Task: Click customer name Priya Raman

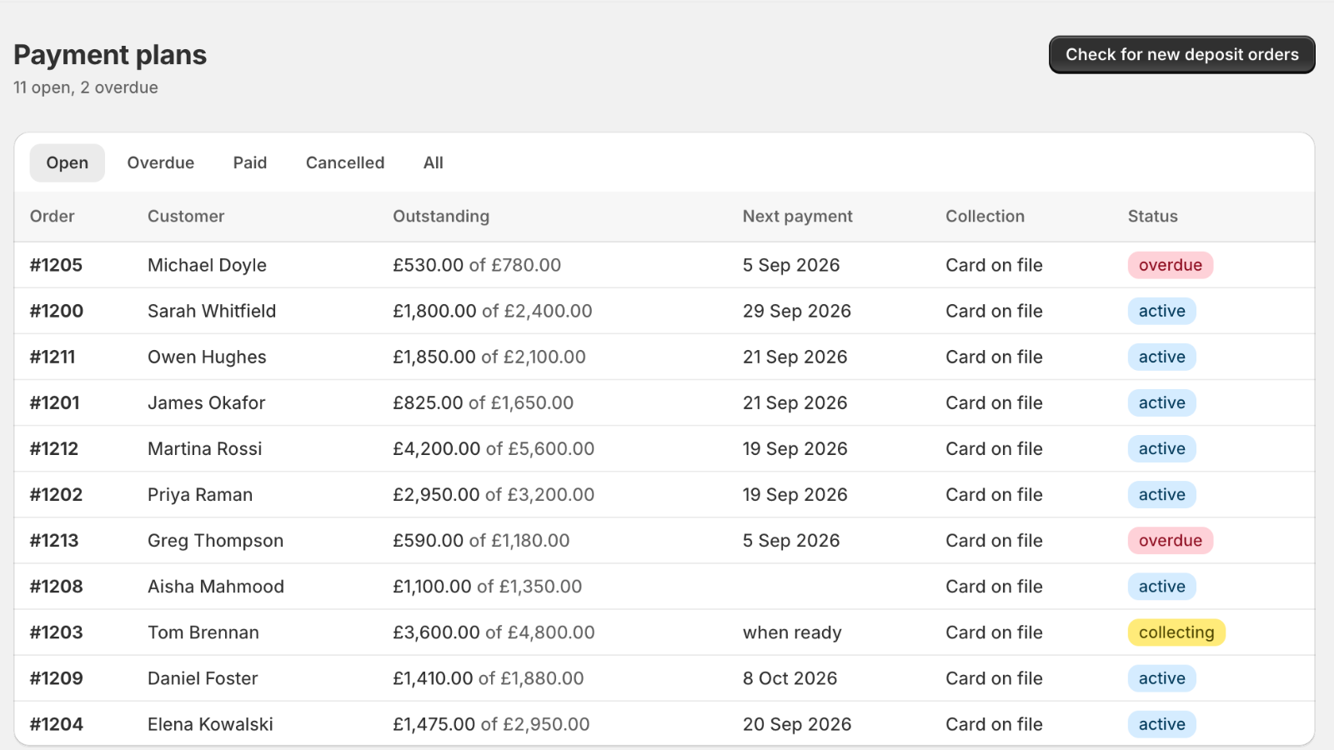Action: [200, 494]
